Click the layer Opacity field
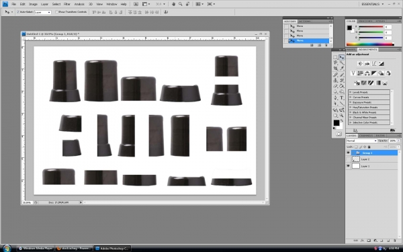Viewport: 403px width, 252px height. (392, 141)
